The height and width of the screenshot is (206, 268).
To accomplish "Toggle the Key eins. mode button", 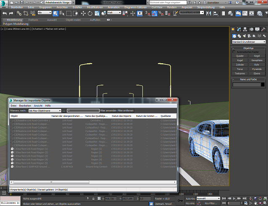I will click(190, 203).
